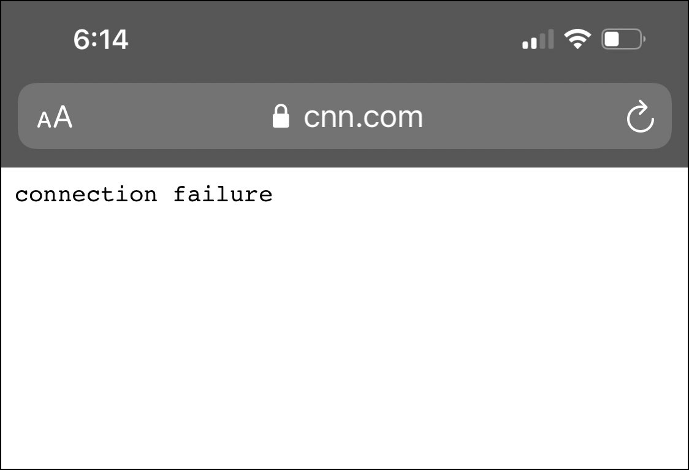Tap the status bar between clock and signal
689x470 pixels.
(319, 40)
